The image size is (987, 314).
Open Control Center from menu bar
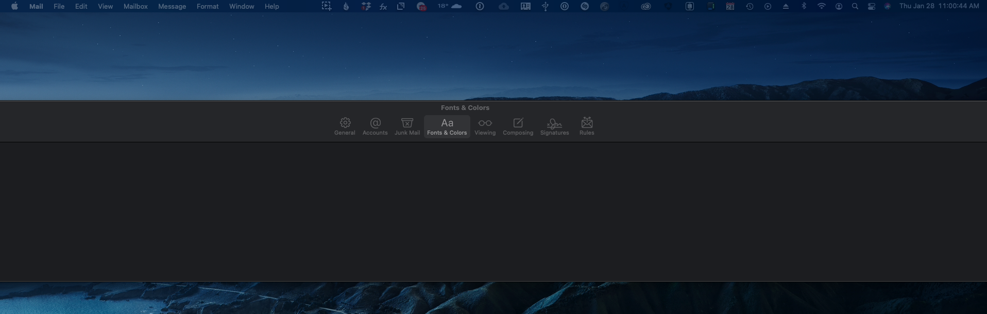[x=871, y=6]
